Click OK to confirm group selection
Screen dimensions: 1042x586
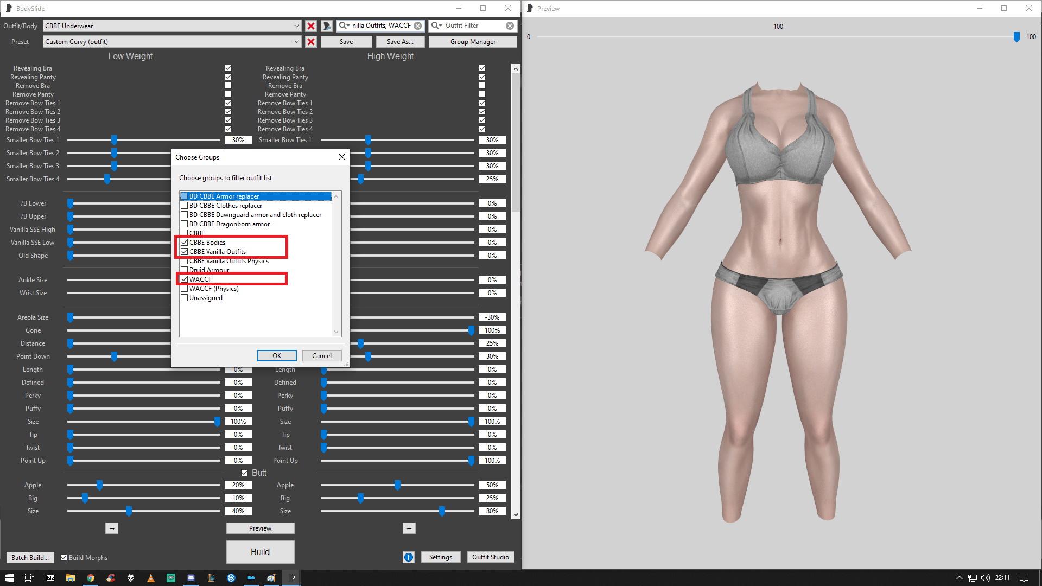277,355
